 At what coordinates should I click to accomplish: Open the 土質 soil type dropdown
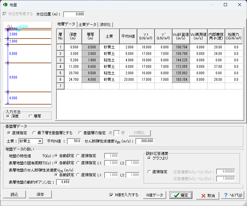click(x=39, y=141)
